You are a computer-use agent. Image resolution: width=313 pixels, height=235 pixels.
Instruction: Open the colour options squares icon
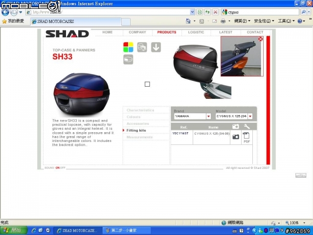click(x=128, y=47)
